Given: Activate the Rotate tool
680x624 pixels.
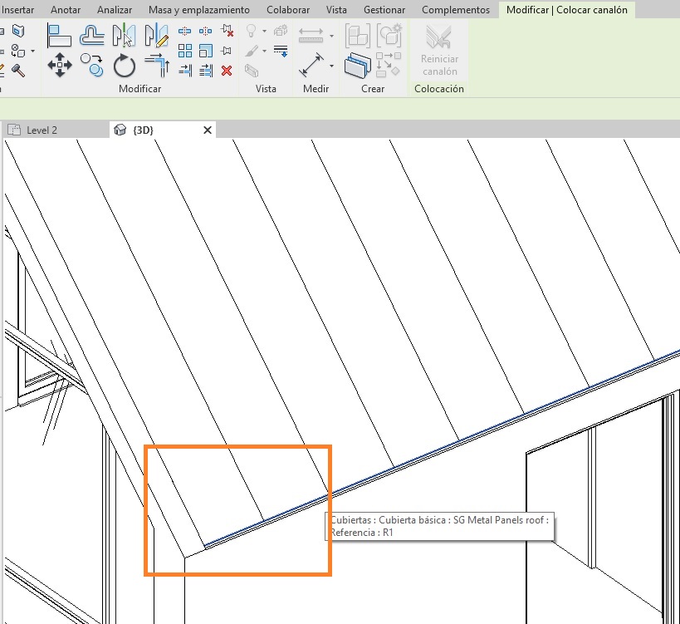Looking at the screenshot, I should [124, 64].
